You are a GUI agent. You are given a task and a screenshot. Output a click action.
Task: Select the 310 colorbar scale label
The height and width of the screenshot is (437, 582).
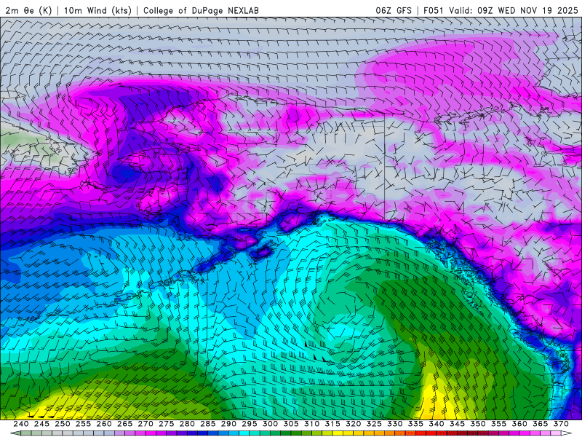click(x=312, y=424)
